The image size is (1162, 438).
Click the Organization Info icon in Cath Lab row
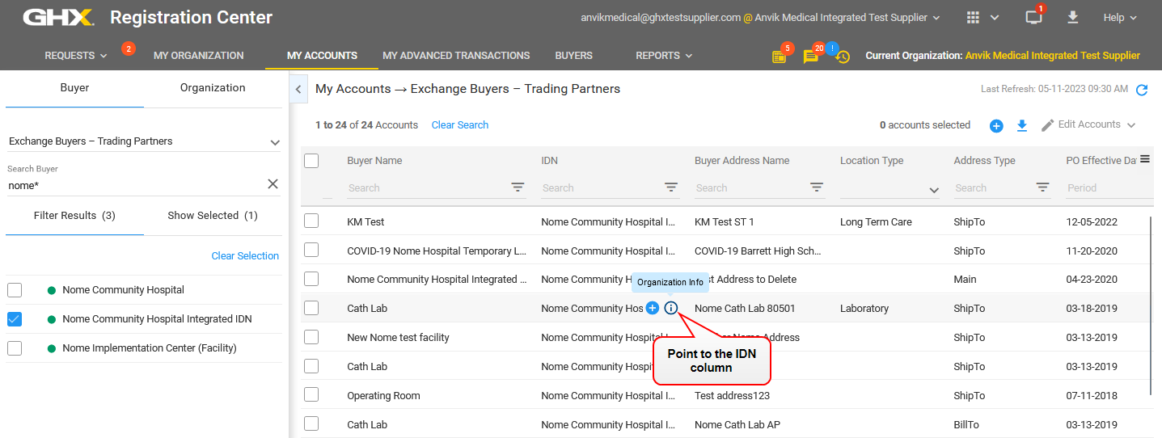click(x=670, y=308)
